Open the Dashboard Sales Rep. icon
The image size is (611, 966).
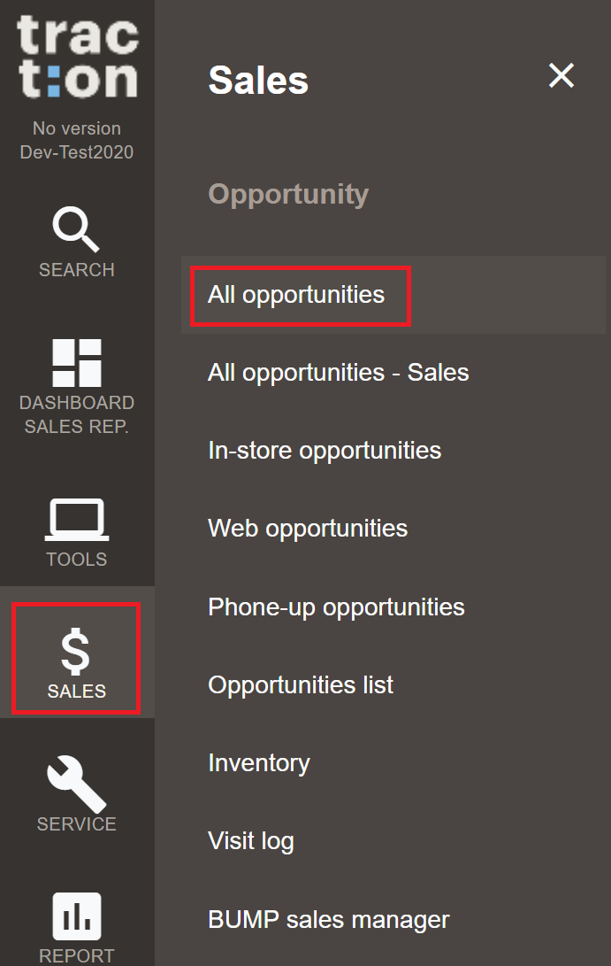[77, 363]
